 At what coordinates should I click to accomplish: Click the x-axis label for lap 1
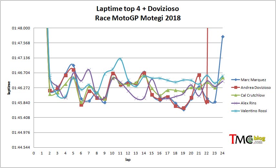42,153
